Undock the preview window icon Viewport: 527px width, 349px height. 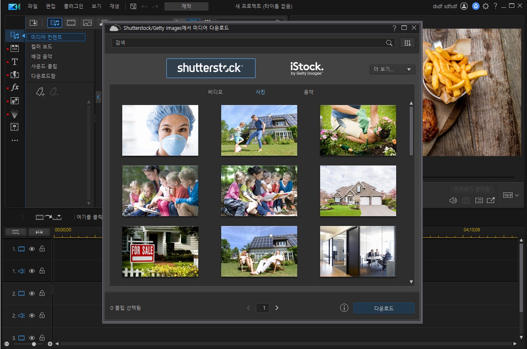[491, 200]
